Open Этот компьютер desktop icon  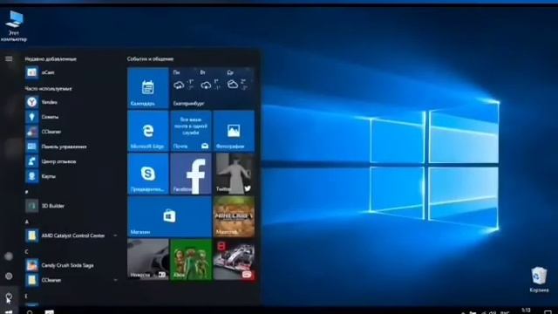(14, 26)
